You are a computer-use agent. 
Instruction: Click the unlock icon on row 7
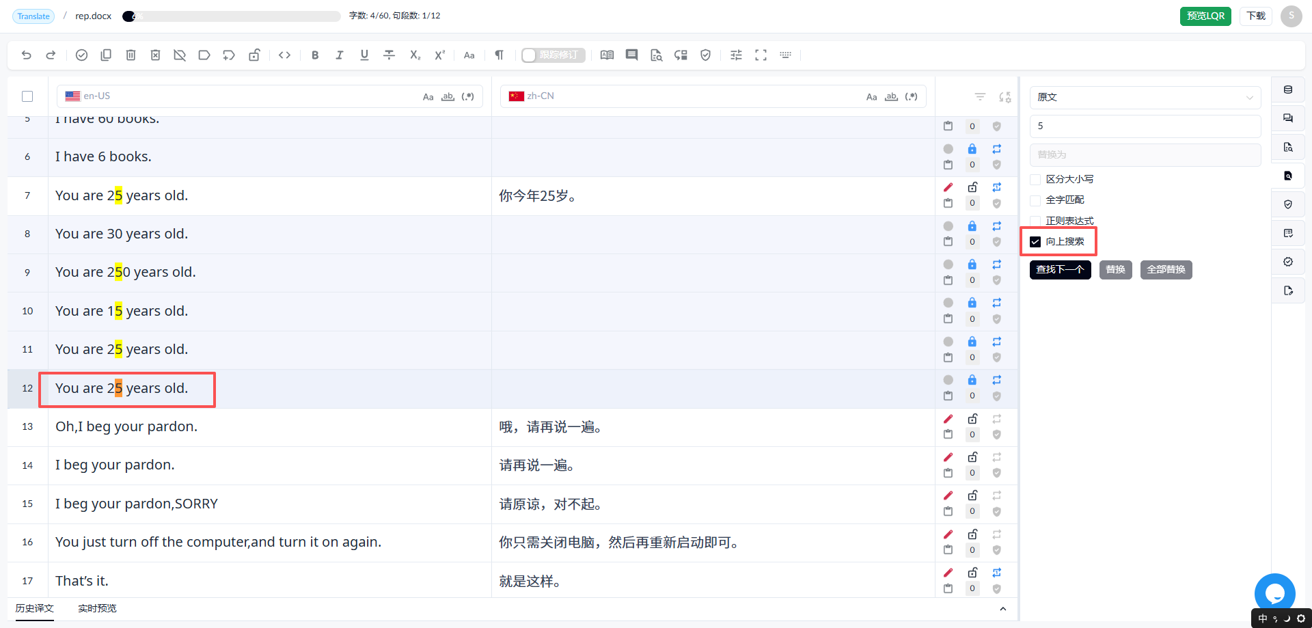click(x=972, y=187)
